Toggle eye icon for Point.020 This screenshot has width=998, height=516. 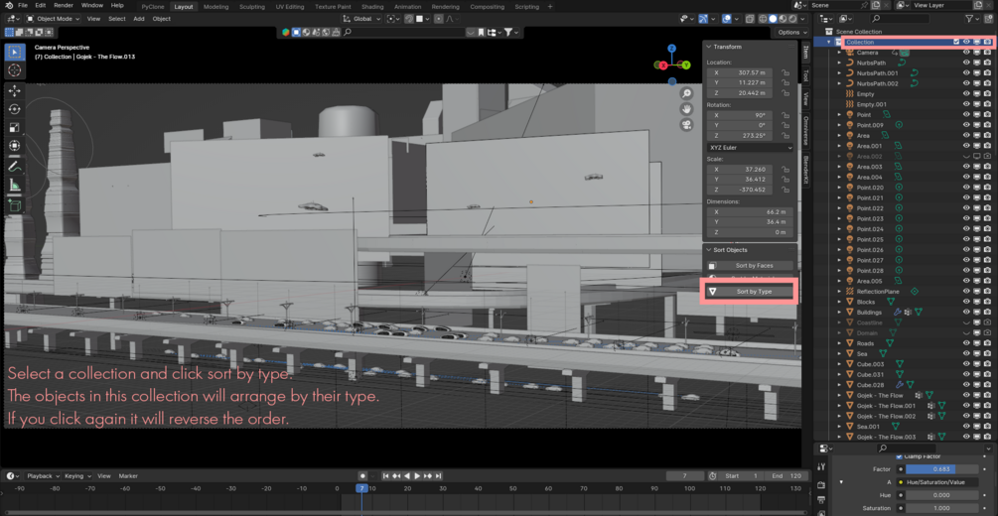coord(966,188)
